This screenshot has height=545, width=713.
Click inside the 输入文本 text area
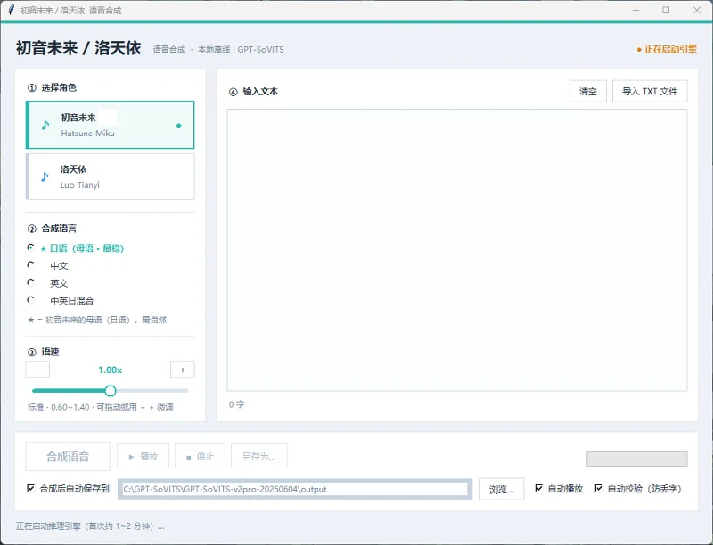click(457, 249)
